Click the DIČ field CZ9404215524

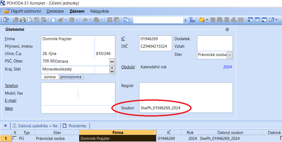[156, 46]
